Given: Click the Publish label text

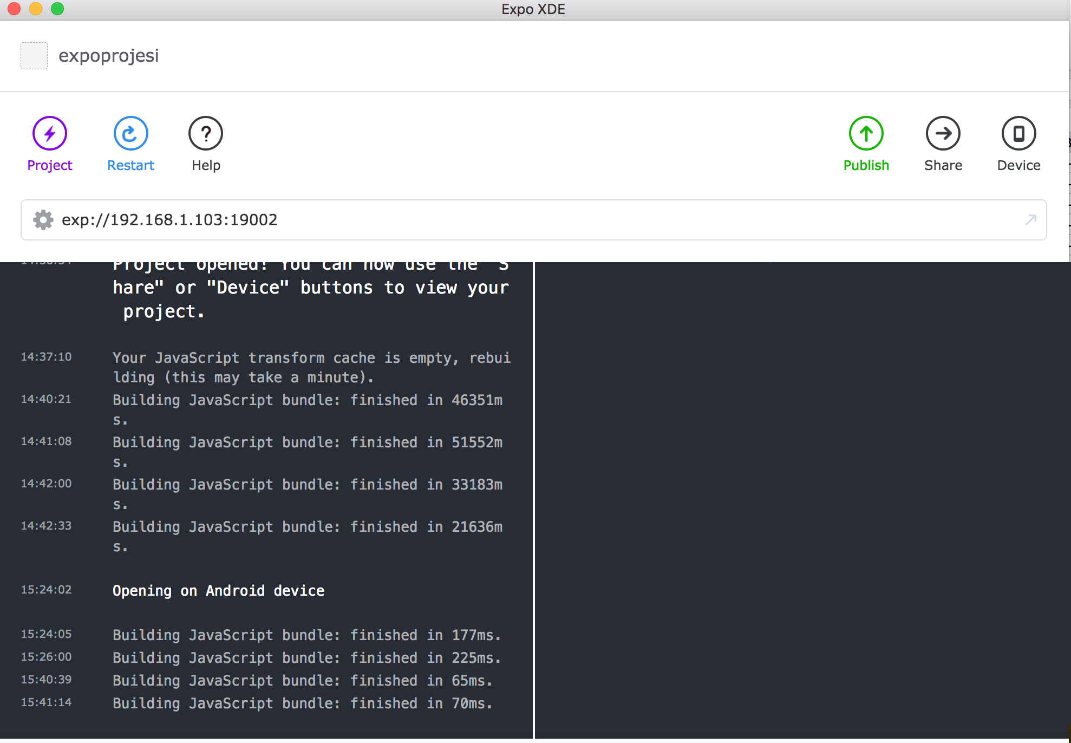Looking at the screenshot, I should point(866,165).
